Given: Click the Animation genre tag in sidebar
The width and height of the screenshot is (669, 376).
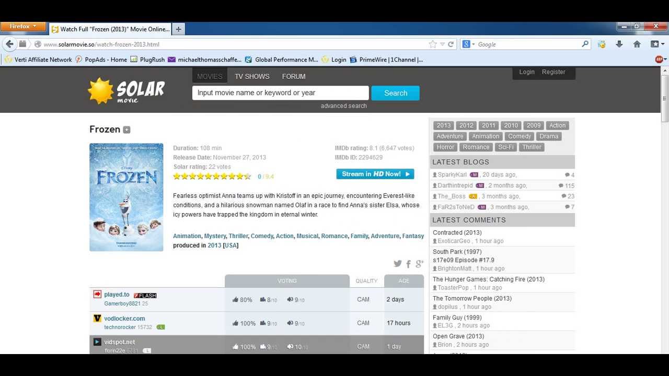Looking at the screenshot, I should 486,136.
